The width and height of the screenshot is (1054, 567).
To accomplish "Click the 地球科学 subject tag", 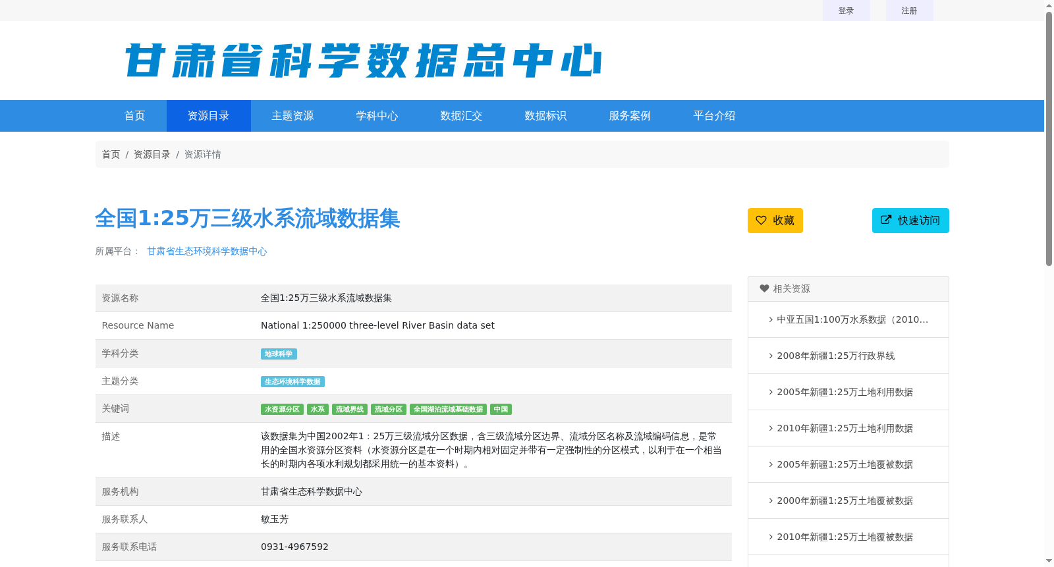I will (279, 354).
